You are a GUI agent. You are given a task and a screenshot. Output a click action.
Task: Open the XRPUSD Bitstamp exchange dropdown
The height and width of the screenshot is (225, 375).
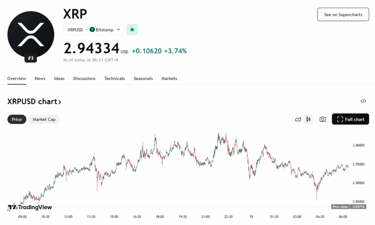[x=94, y=30]
